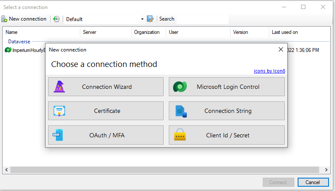Click the Search input field
The image size is (335, 191).
click(x=202, y=19)
